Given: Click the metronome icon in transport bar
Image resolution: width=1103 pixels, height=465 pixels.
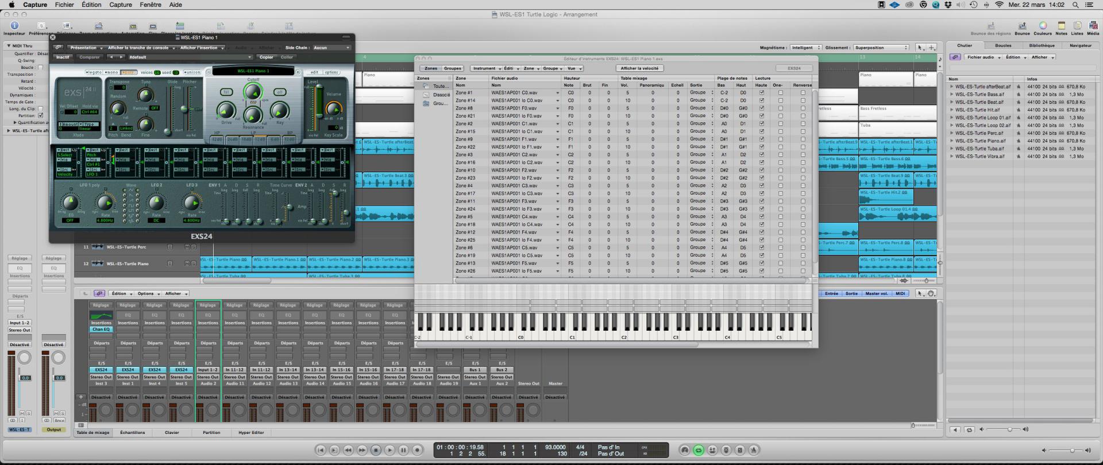Looking at the screenshot, I should coord(754,450).
